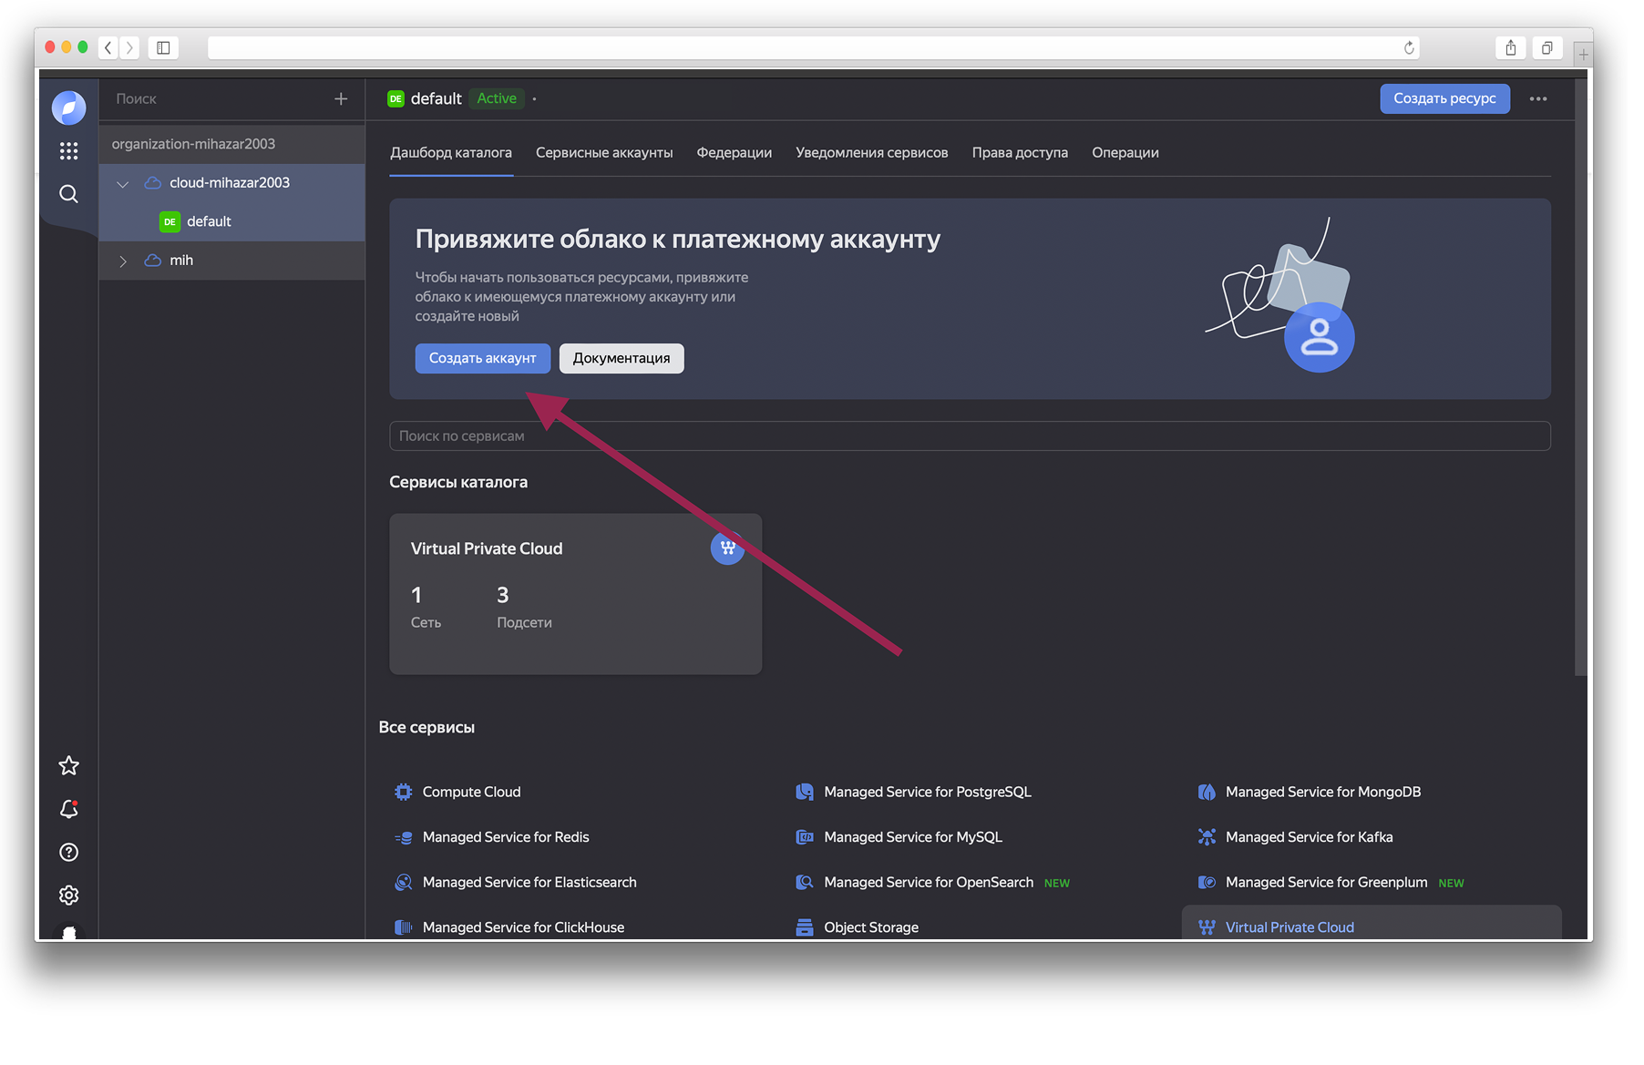Open favorites star icon in sidebar
1644x1065 pixels.
(68, 766)
